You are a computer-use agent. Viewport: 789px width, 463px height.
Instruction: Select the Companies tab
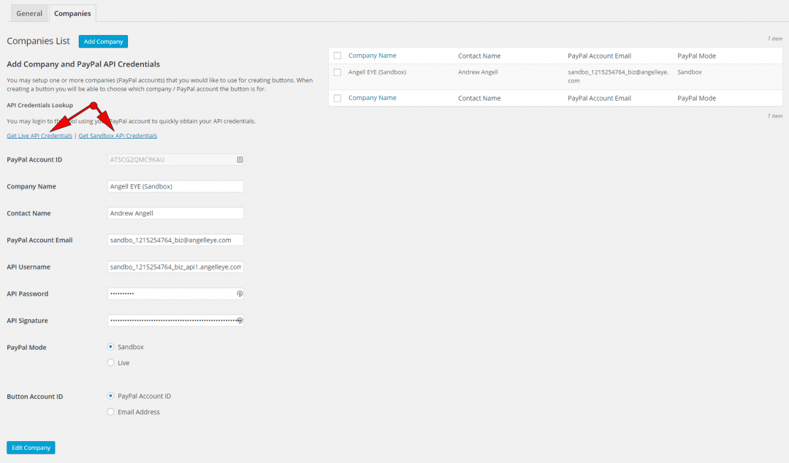coord(72,12)
